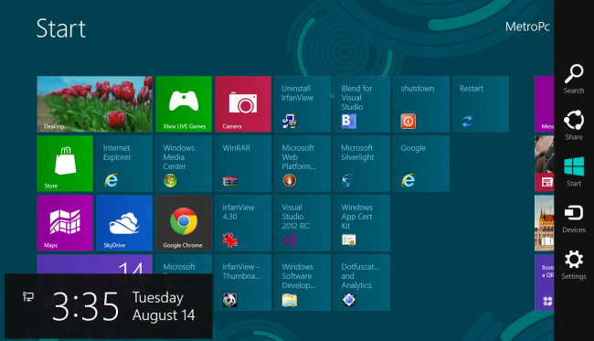Click the shutdown tile
Image resolution: width=594 pixels, height=341 pixels.
(x=421, y=104)
